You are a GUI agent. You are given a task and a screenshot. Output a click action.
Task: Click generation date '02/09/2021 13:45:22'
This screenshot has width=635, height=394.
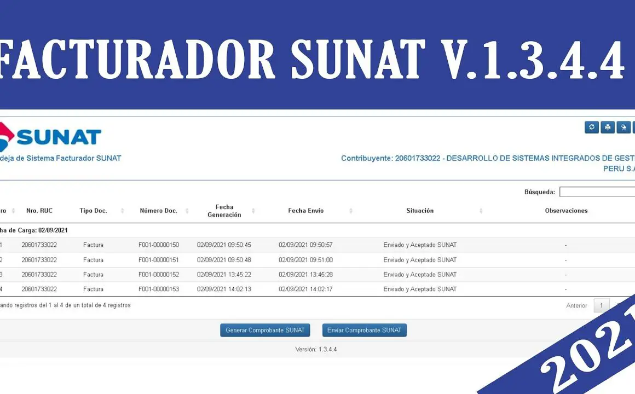tap(224, 275)
